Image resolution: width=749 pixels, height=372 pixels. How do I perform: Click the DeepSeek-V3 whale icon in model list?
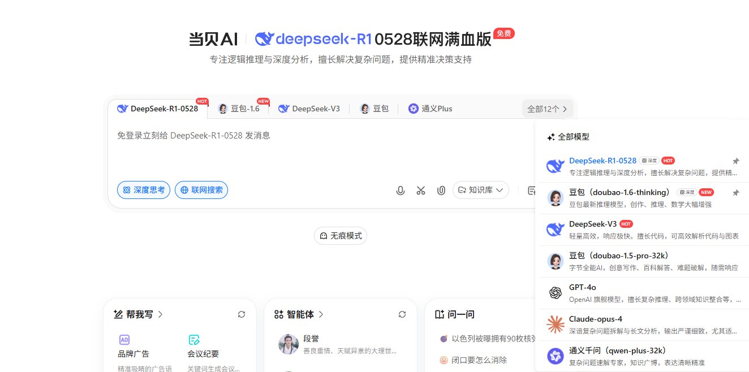556,230
